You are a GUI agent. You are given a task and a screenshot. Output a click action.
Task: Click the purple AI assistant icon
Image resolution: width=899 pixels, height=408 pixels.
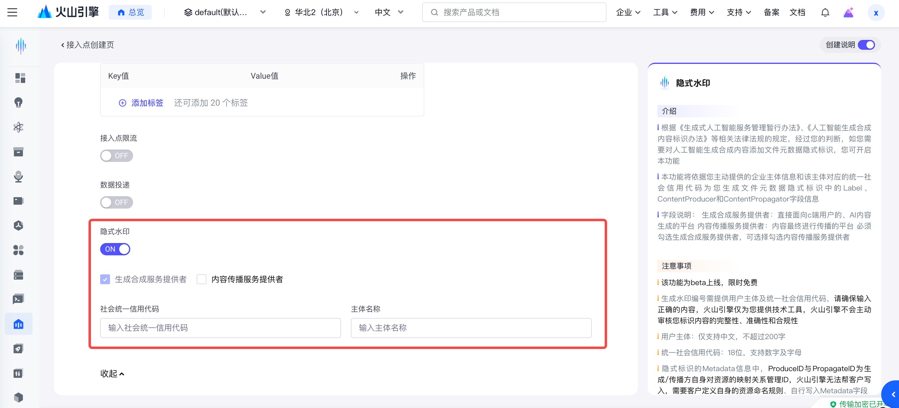848,13
